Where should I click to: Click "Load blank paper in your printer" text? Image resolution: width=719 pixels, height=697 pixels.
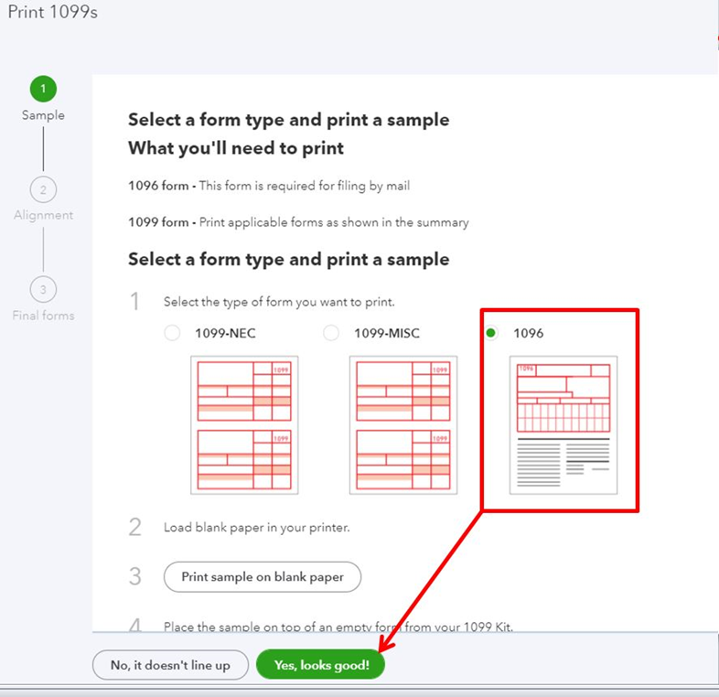click(x=257, y=528)
